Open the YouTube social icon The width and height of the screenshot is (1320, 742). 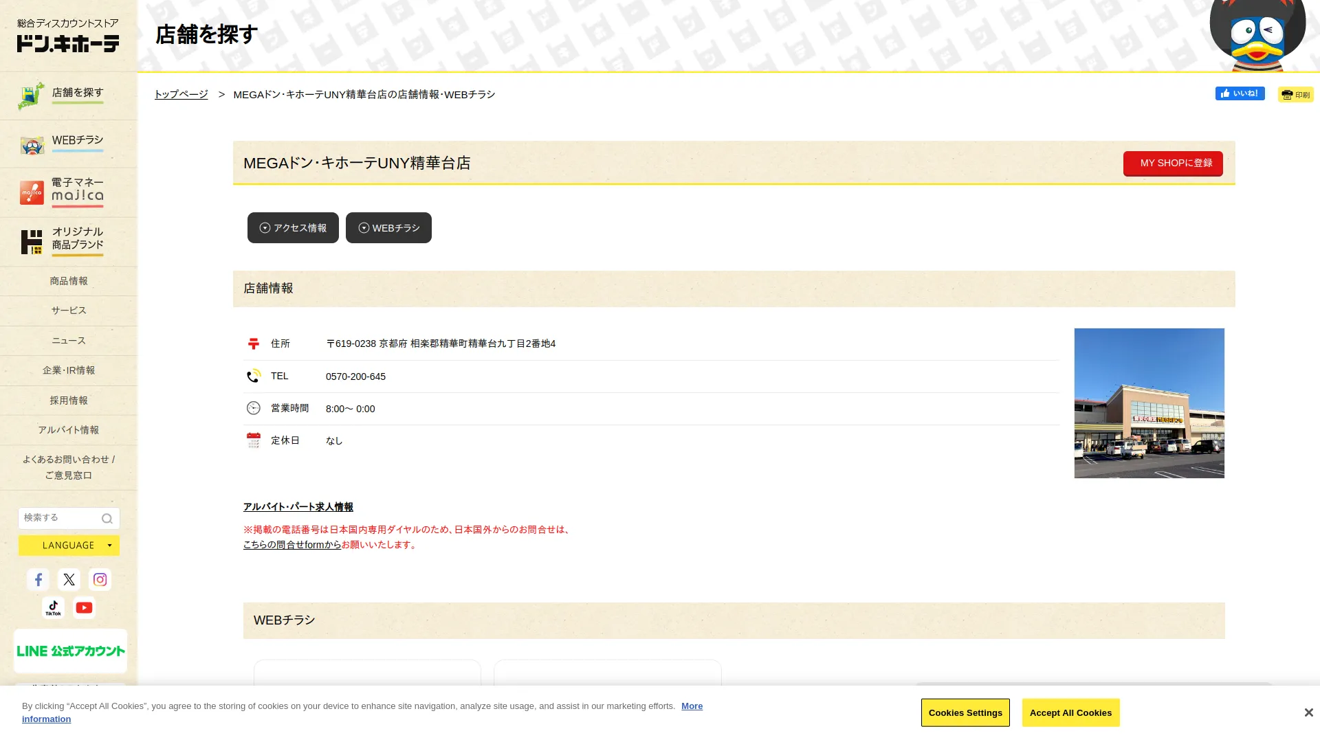tap(84, 608)
